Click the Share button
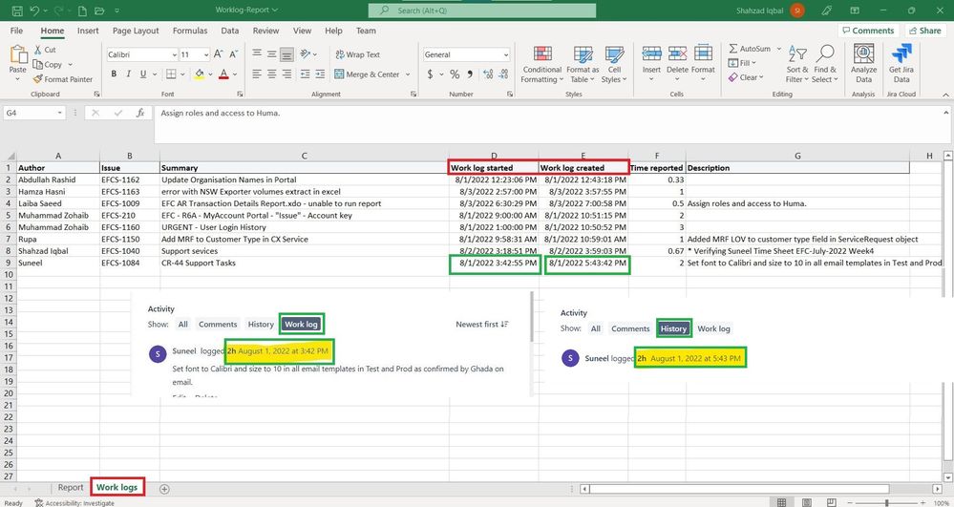The height and width of the screenshot is (507, 954). coord(923,31)
